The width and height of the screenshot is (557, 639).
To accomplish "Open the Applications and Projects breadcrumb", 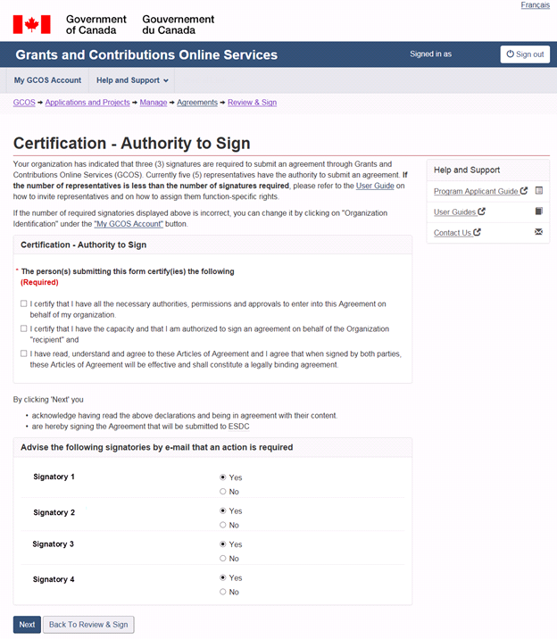I will [87, 103].
